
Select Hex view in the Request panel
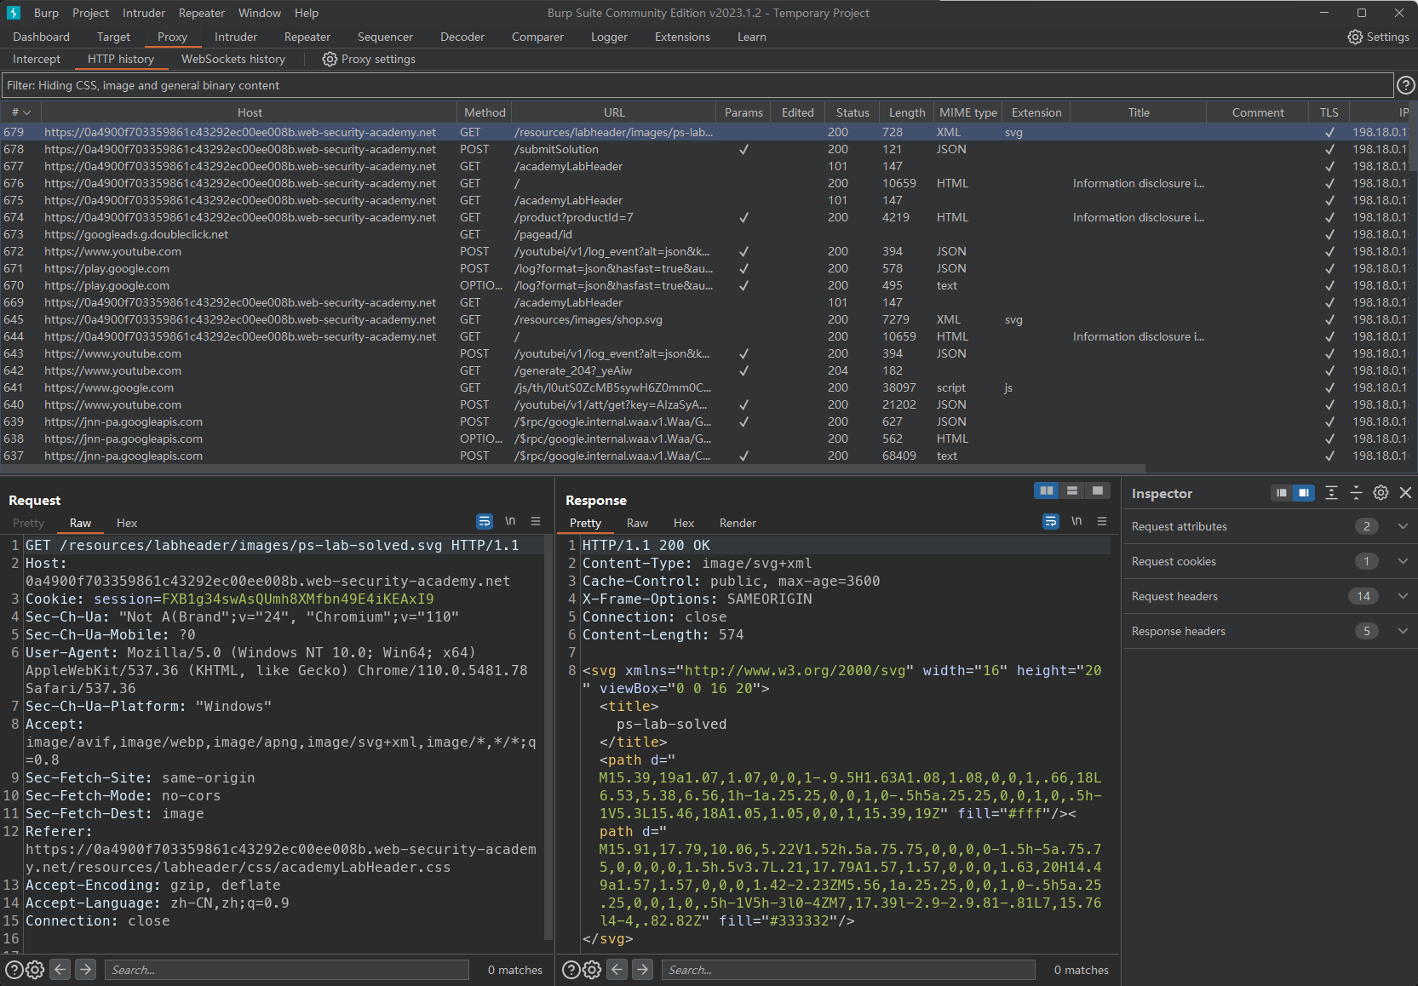(x=127, y=523)
